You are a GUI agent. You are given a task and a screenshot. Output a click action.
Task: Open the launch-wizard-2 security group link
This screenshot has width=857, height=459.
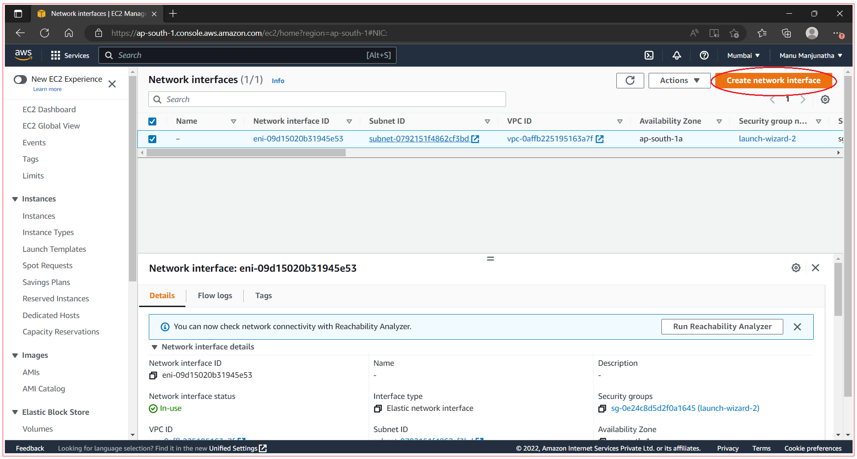coord(767,139)
